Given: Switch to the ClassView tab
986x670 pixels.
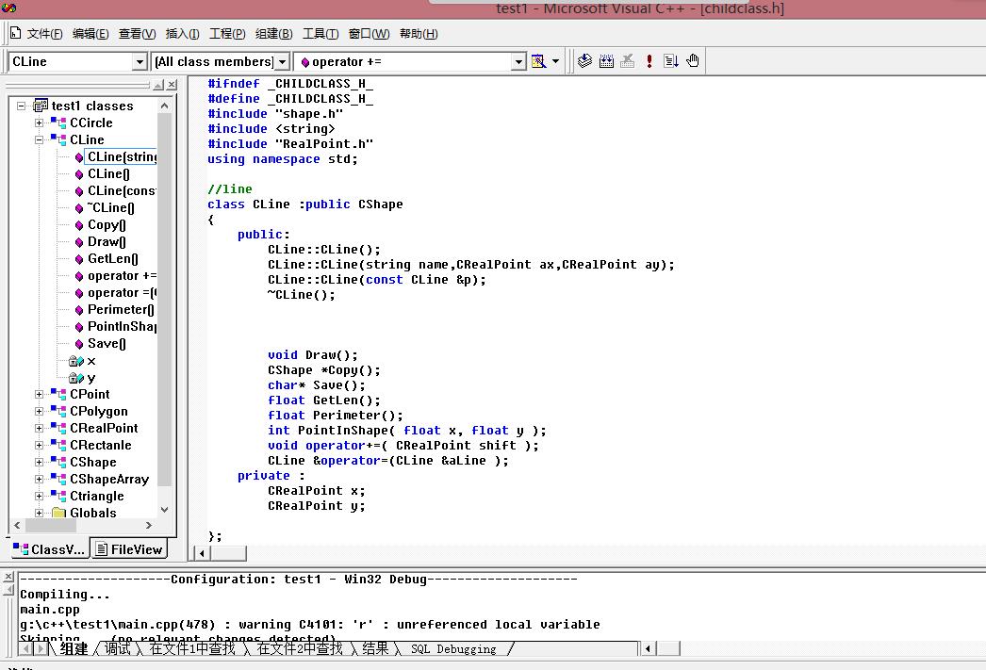Looking at the screenshot, I should coord(49,549).
